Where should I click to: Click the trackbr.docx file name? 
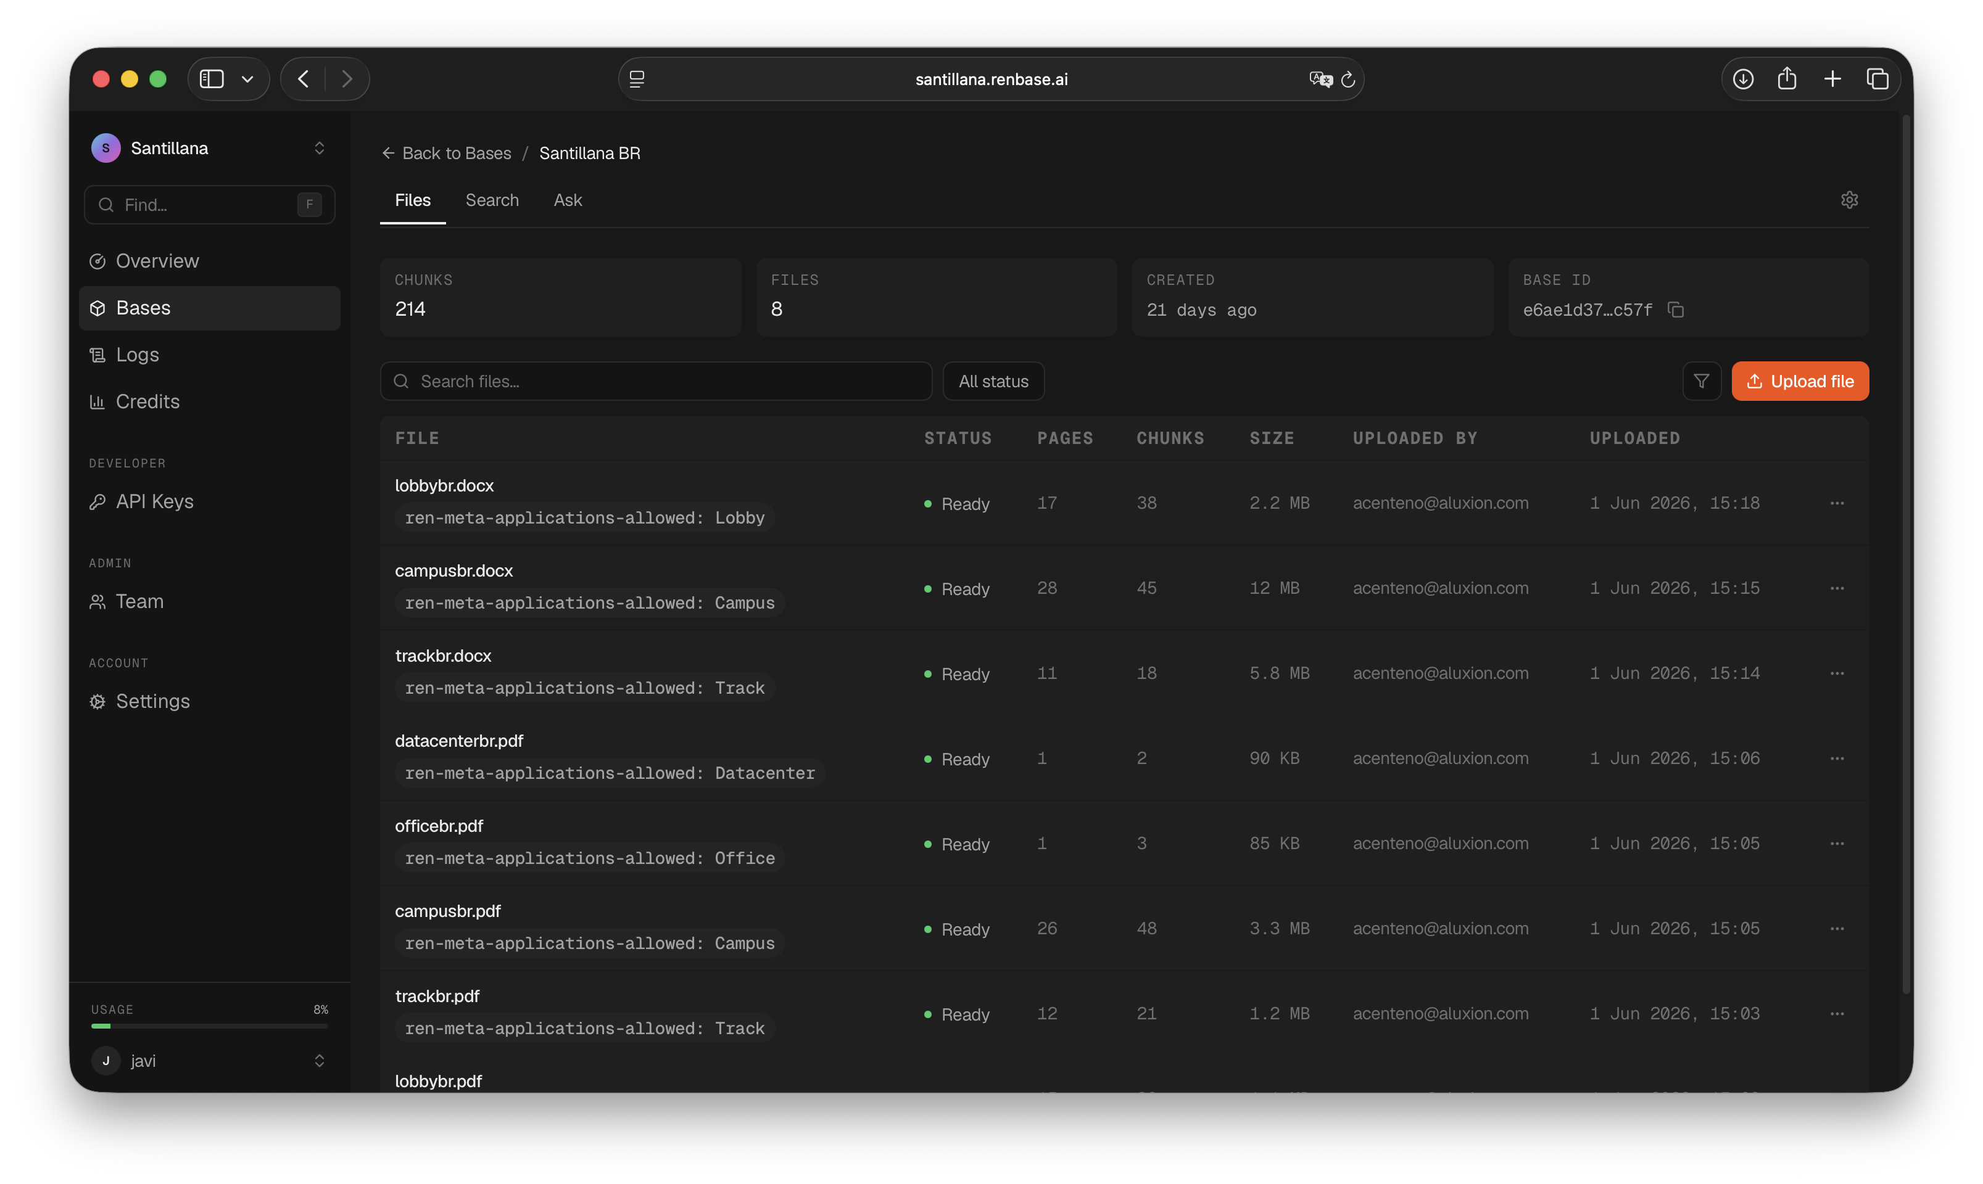pos(443,656)
